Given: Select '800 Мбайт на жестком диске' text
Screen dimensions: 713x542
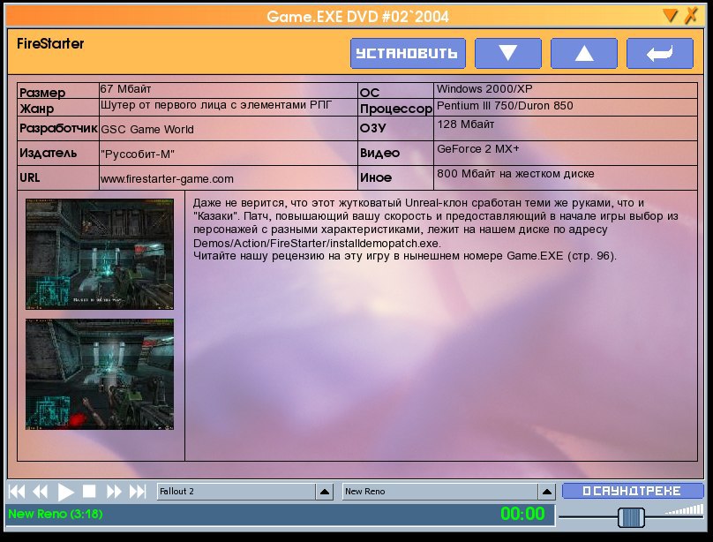Looking at the screenshot, I should pyautogui.click(x=515, y=174).
